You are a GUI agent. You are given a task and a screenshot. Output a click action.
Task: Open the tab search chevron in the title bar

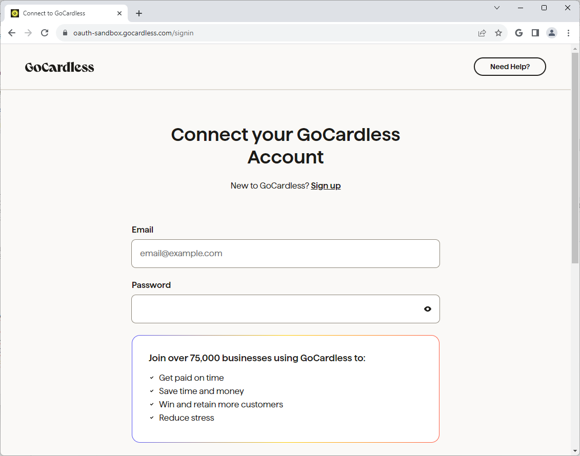(x=496, y=8)
